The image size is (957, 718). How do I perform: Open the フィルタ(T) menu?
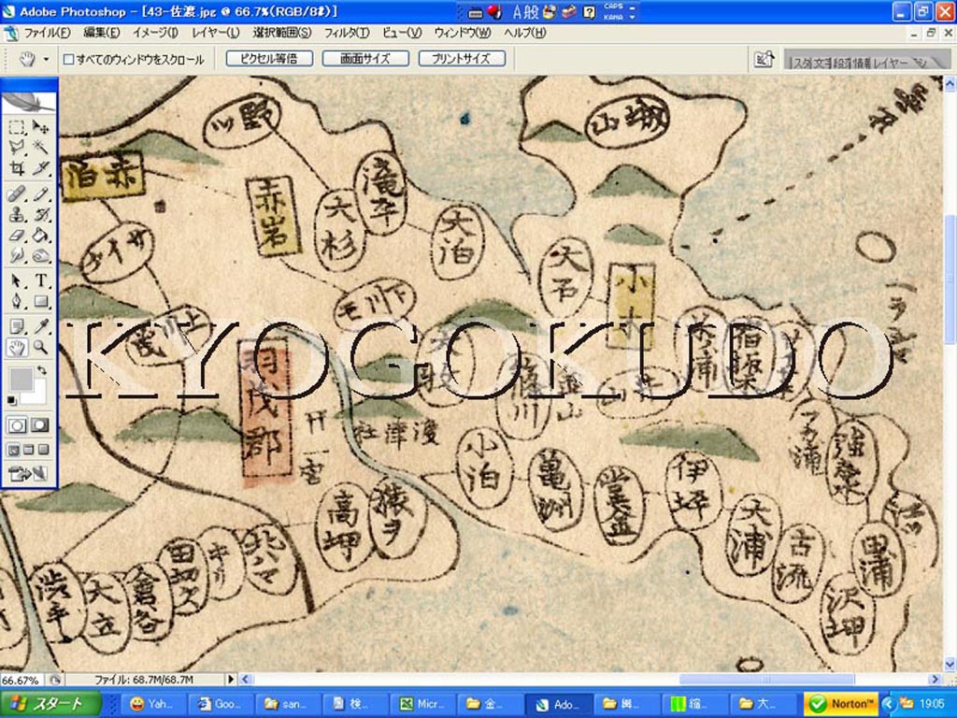pos(346,33)
